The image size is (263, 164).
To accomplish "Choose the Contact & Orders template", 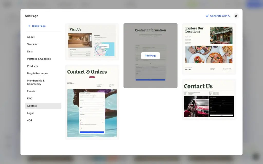I will pyautogui.click(x=92, y=102).
